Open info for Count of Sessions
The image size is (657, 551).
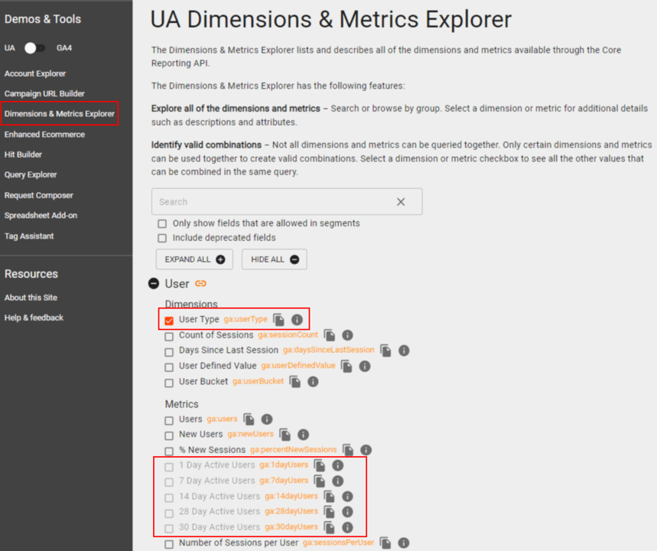click(347, 335)
